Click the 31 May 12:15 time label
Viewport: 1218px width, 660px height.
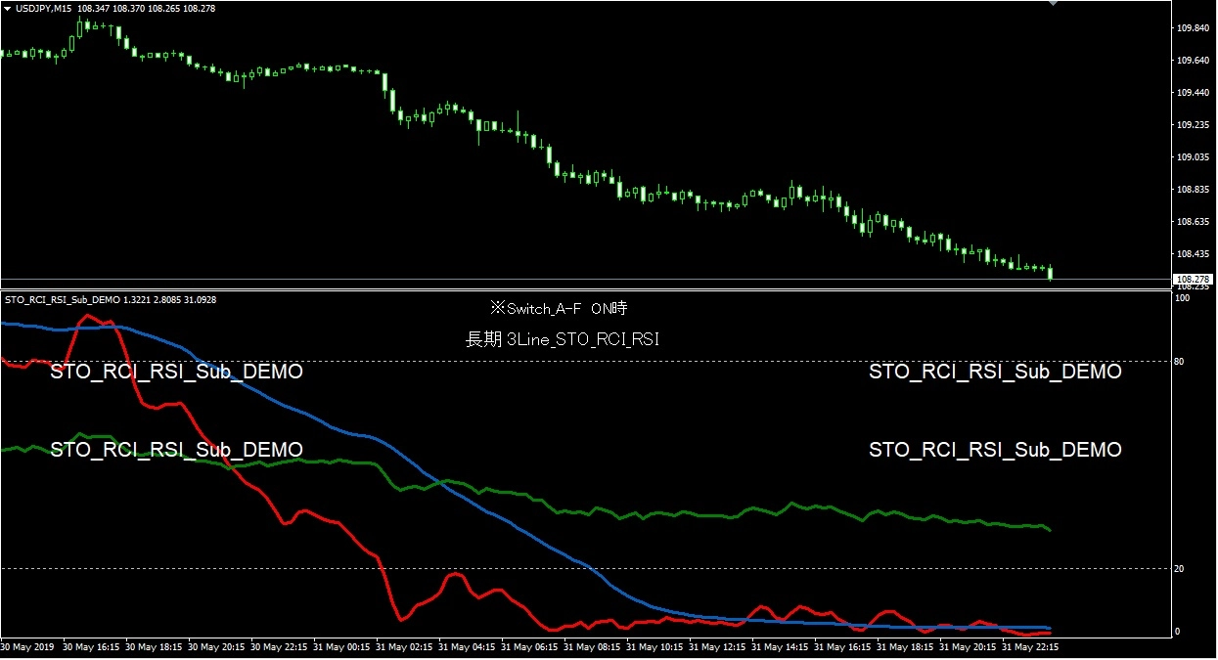pyautogui.click(x=718, y=647)
